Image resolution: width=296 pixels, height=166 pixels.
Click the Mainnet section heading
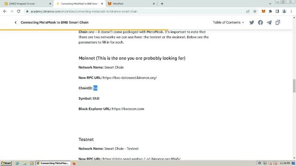[132, 58]
